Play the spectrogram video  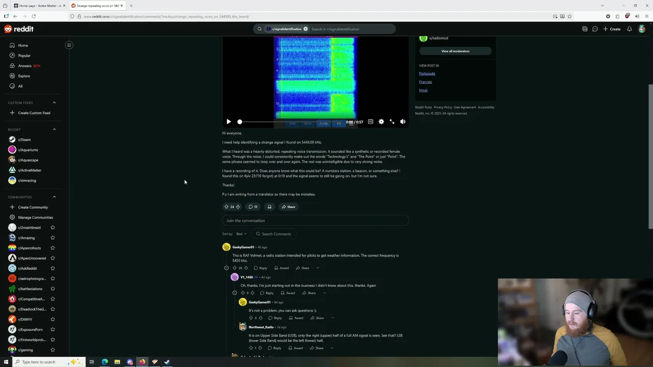229,122
